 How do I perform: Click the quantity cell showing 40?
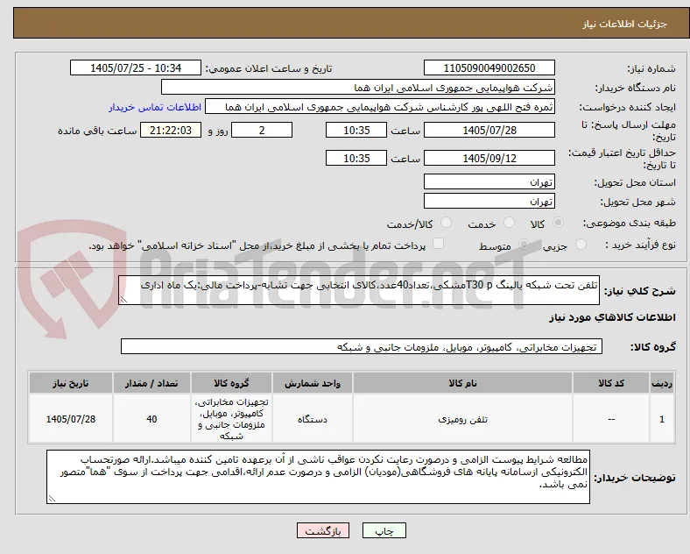151,419
